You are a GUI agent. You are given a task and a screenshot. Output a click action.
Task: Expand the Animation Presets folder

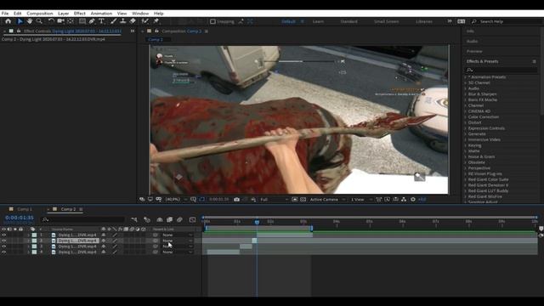click(x=466, y=77)
